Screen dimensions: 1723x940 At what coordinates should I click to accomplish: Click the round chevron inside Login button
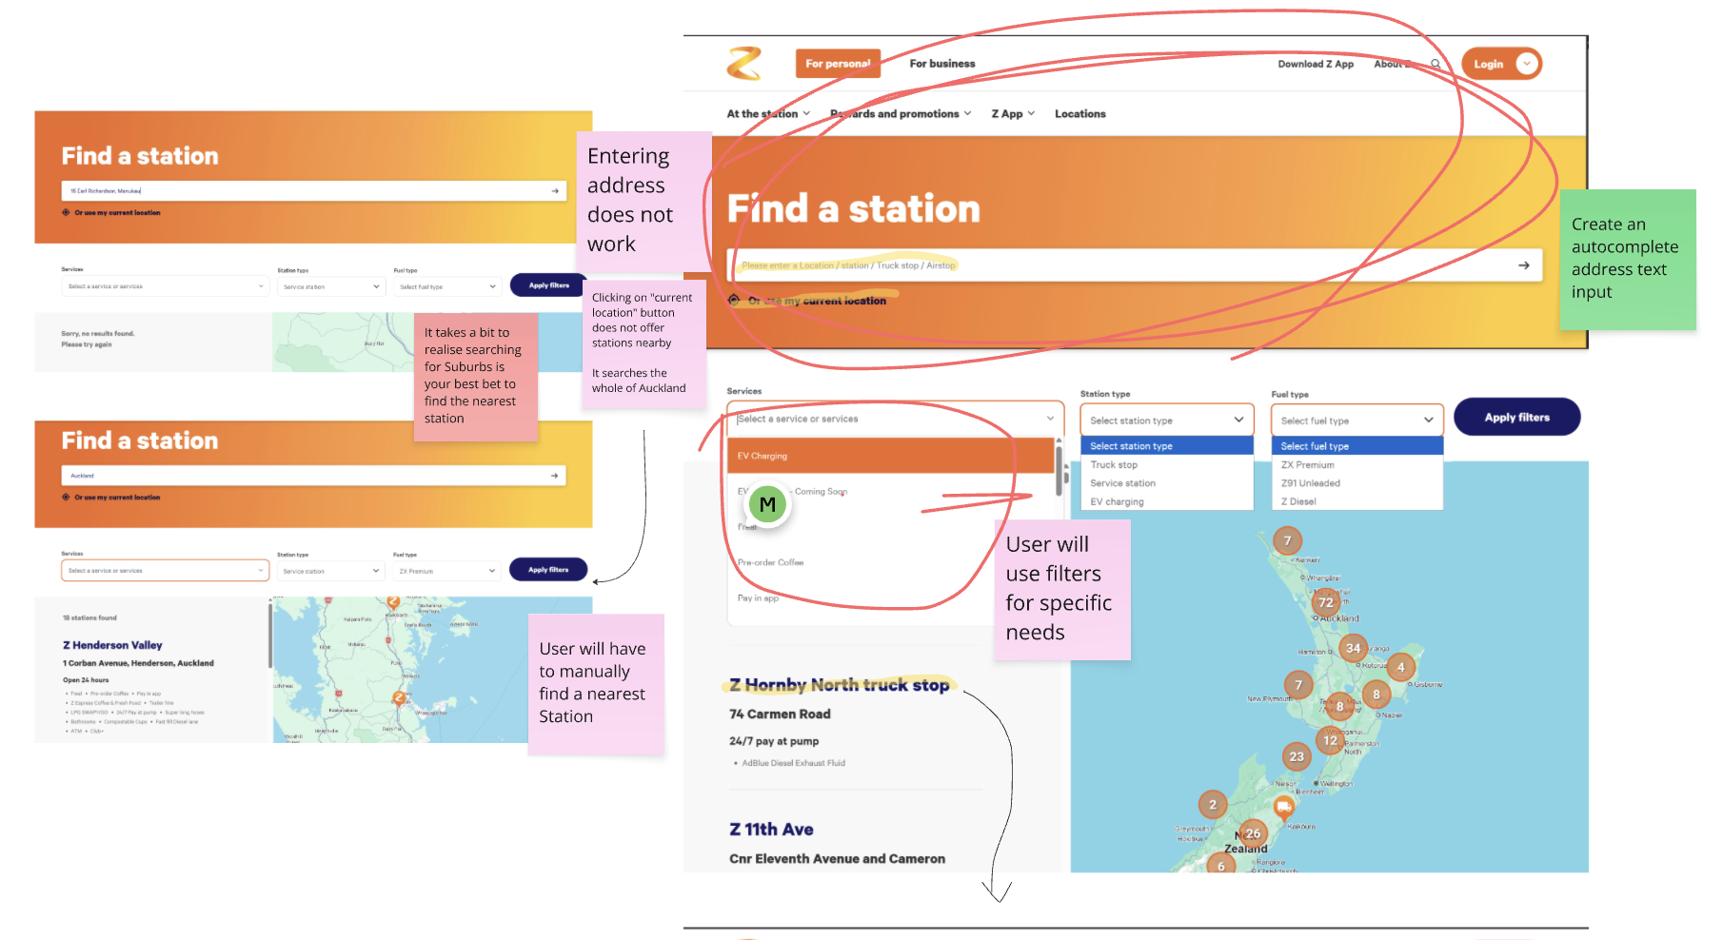[1527, 64]
